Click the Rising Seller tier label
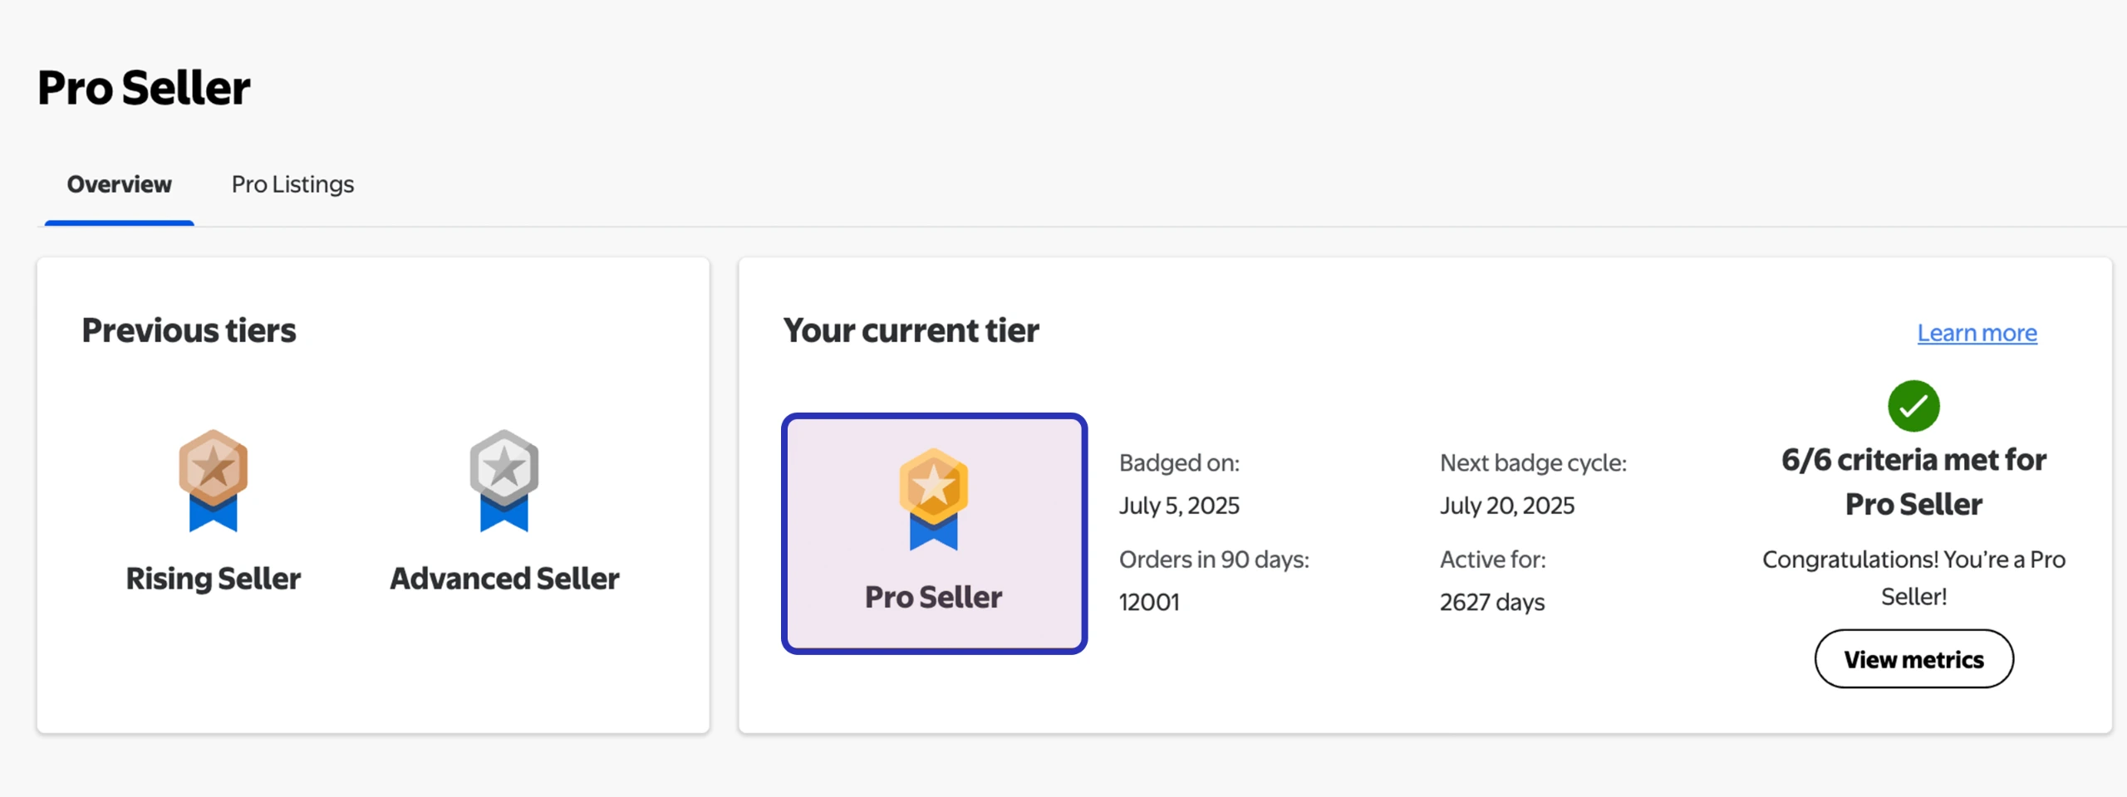 pyautogui.click(x=213, y=579)
